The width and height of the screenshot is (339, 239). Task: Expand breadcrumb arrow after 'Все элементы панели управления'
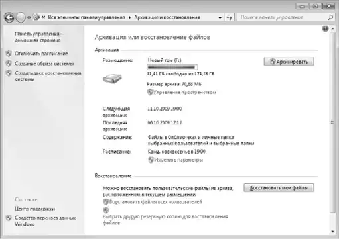coord(129,17)
